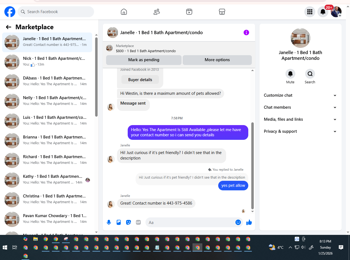Viewport: 350px width, 260px height.
Task: Open the Reels video icon
Action: (x=189, y=12)
